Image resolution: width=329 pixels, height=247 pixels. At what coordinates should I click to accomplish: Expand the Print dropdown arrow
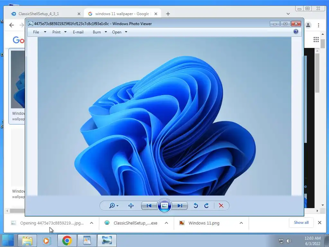[65, 32]
